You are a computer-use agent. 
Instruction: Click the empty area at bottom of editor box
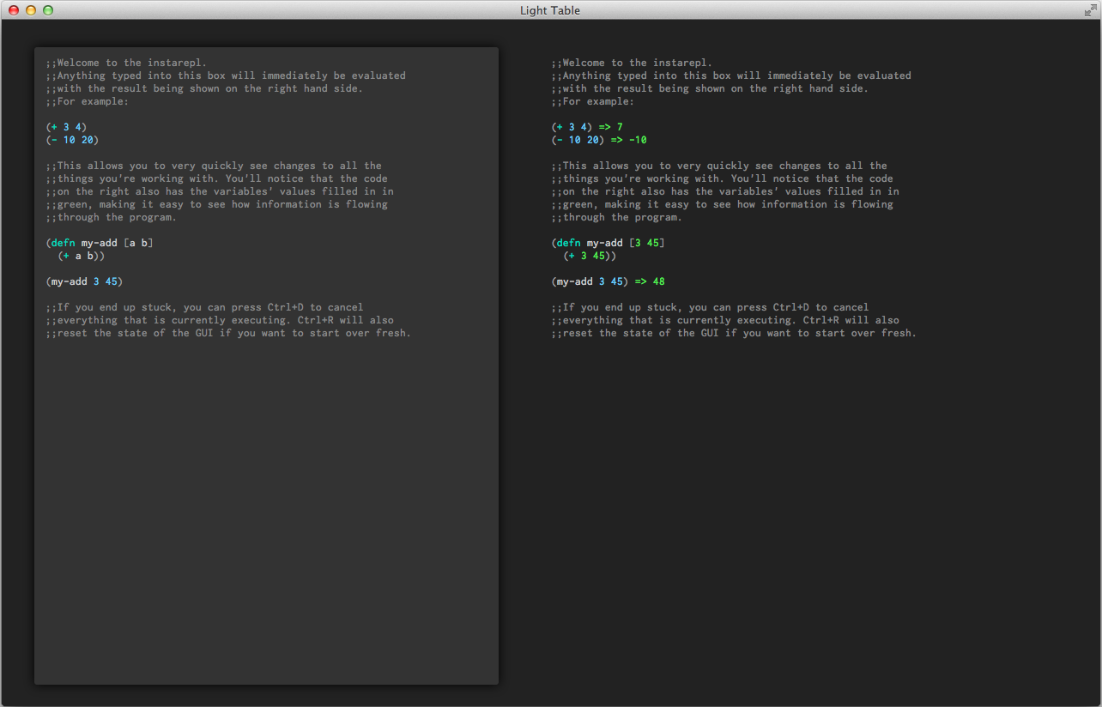pos(266,558)
